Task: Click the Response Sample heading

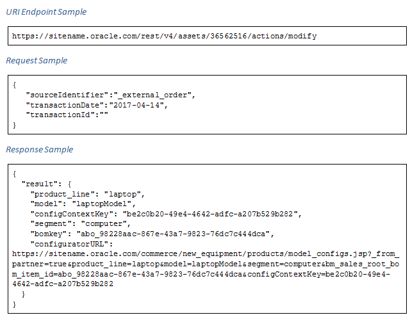Action: (39, 149)
